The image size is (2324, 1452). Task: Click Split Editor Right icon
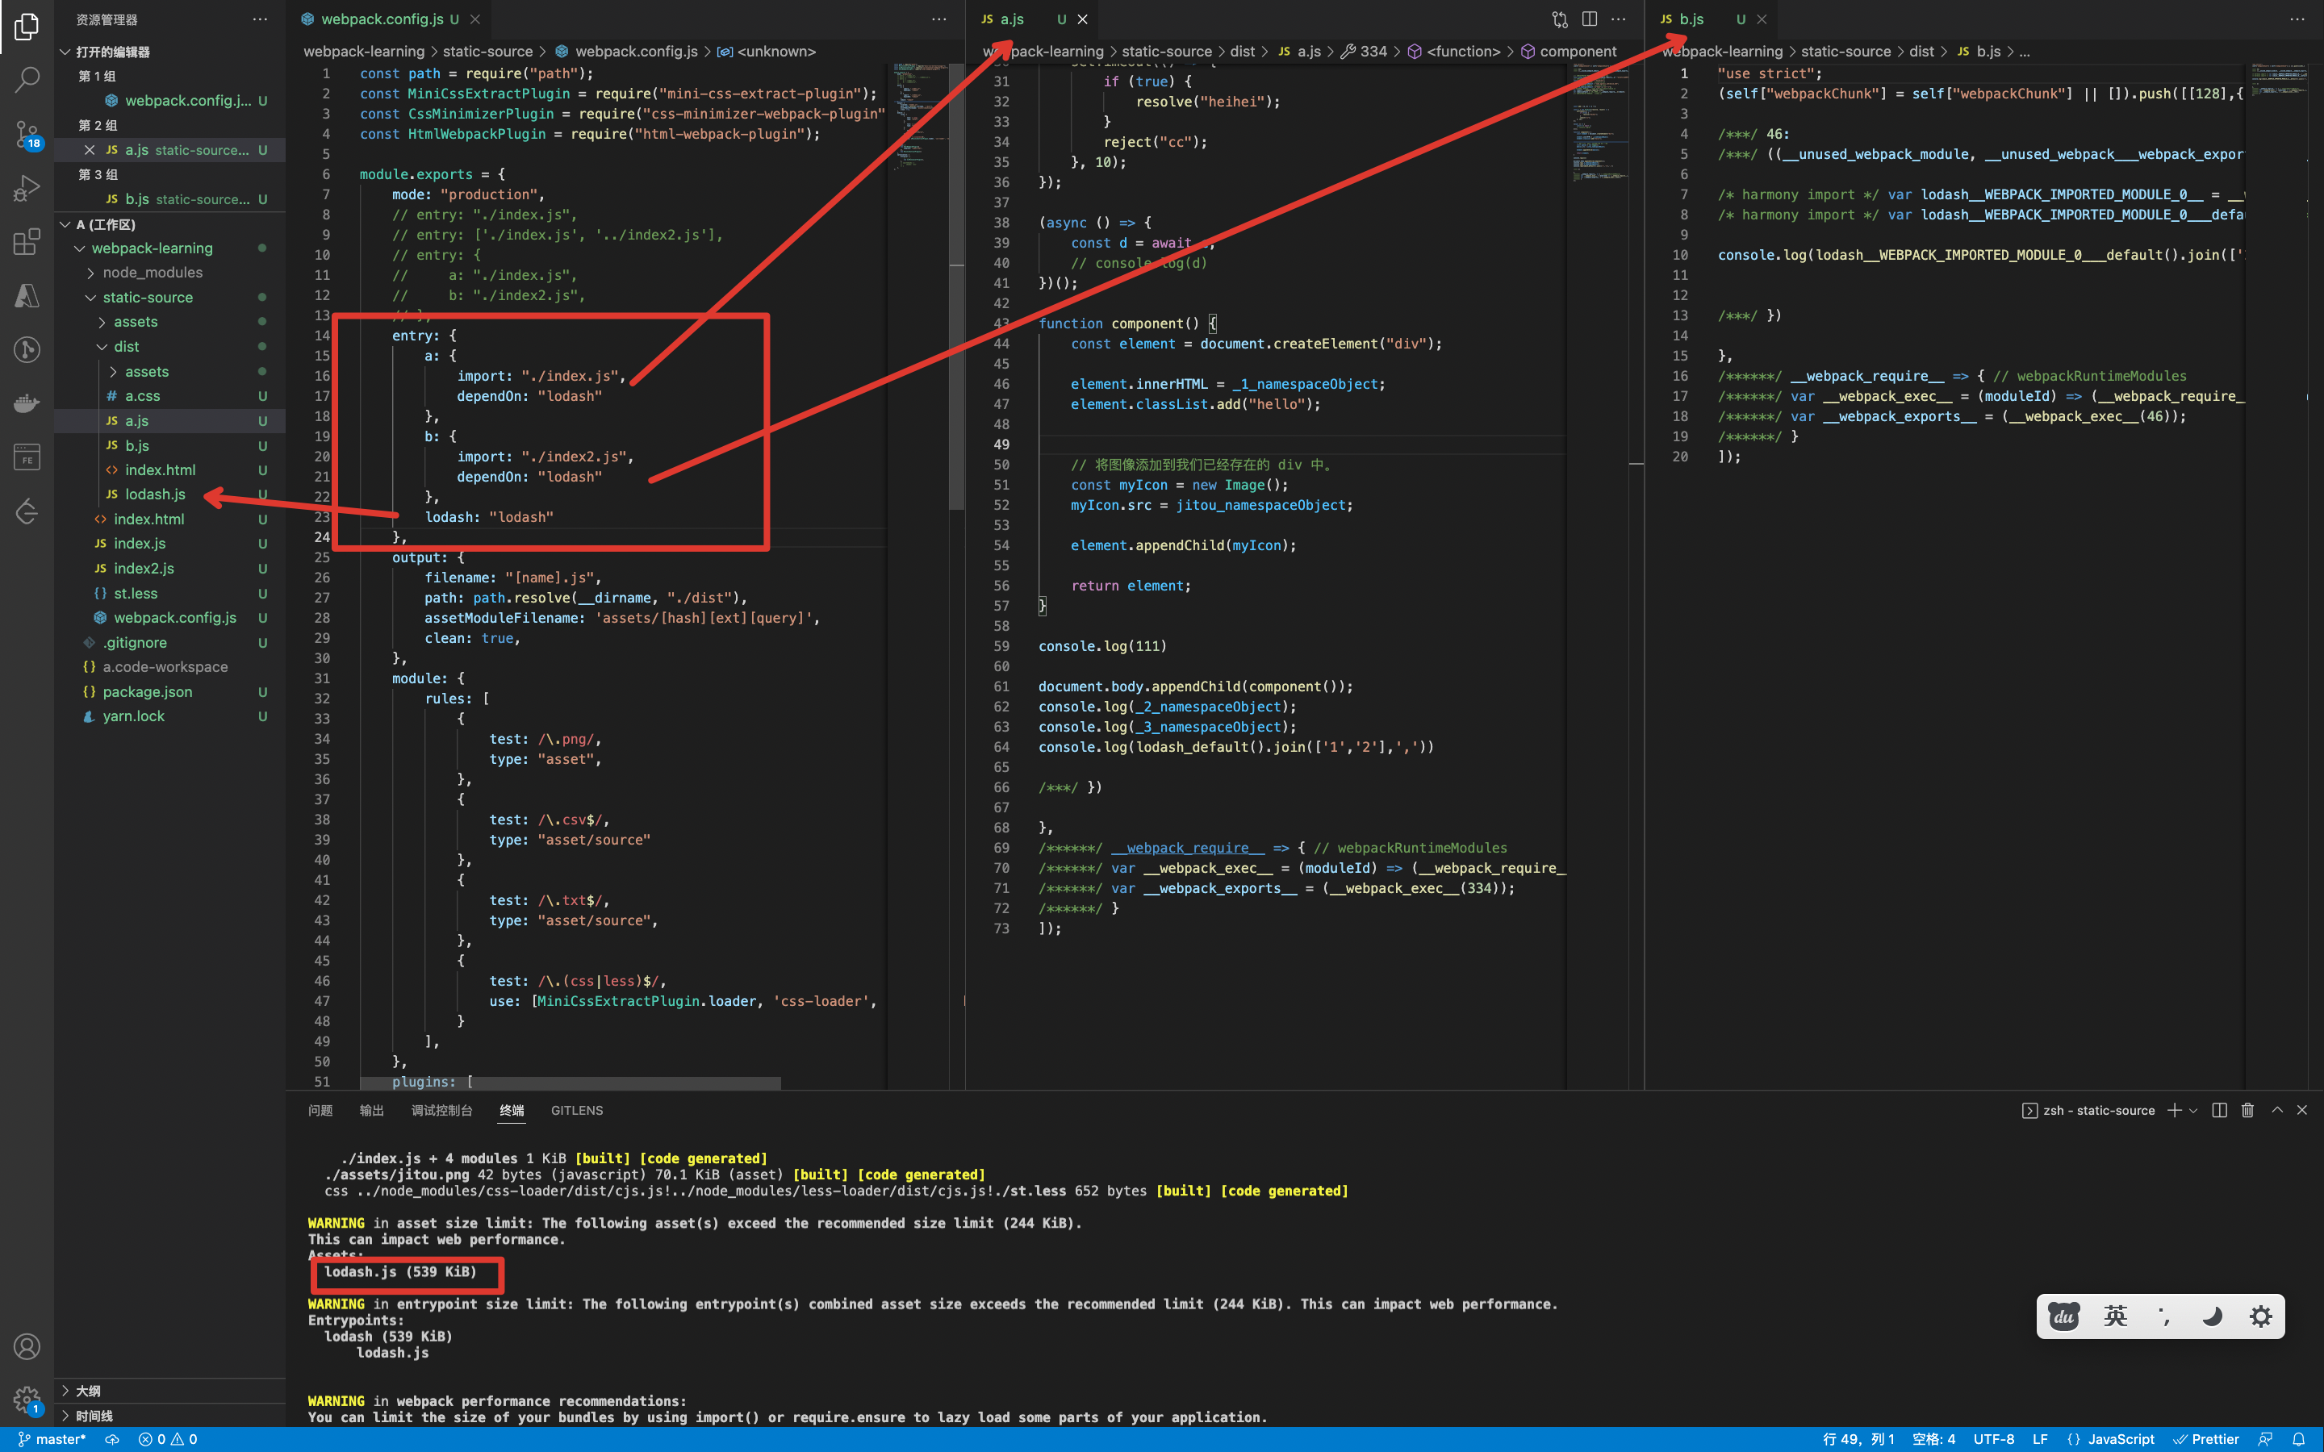(x=1590, y=19)
